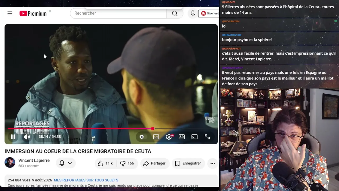Switch to theater mode

[x=182, y=137]
